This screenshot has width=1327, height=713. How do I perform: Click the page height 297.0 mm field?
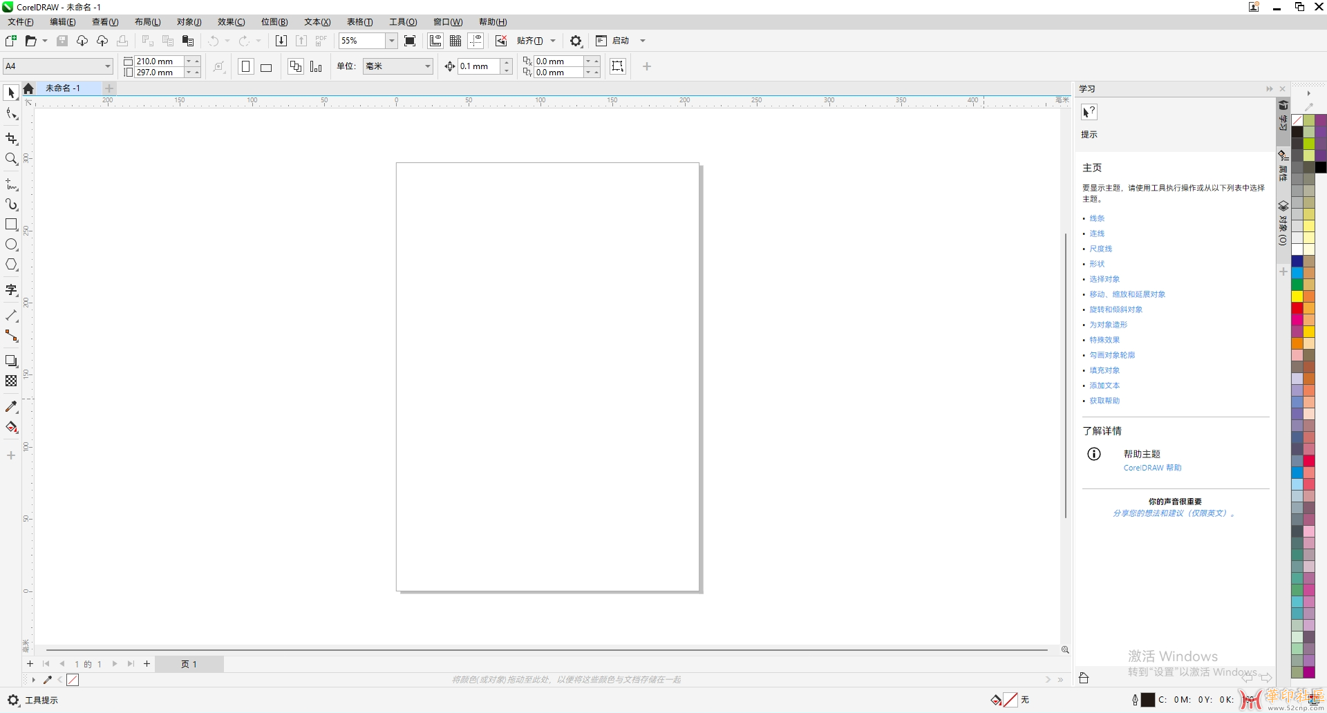tap(158, 72)
